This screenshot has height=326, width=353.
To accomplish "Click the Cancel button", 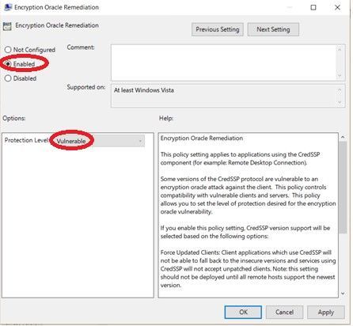I will click(284, 312).
